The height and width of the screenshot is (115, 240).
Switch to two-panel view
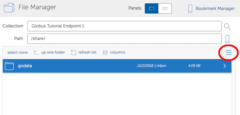tap(165, 9)
